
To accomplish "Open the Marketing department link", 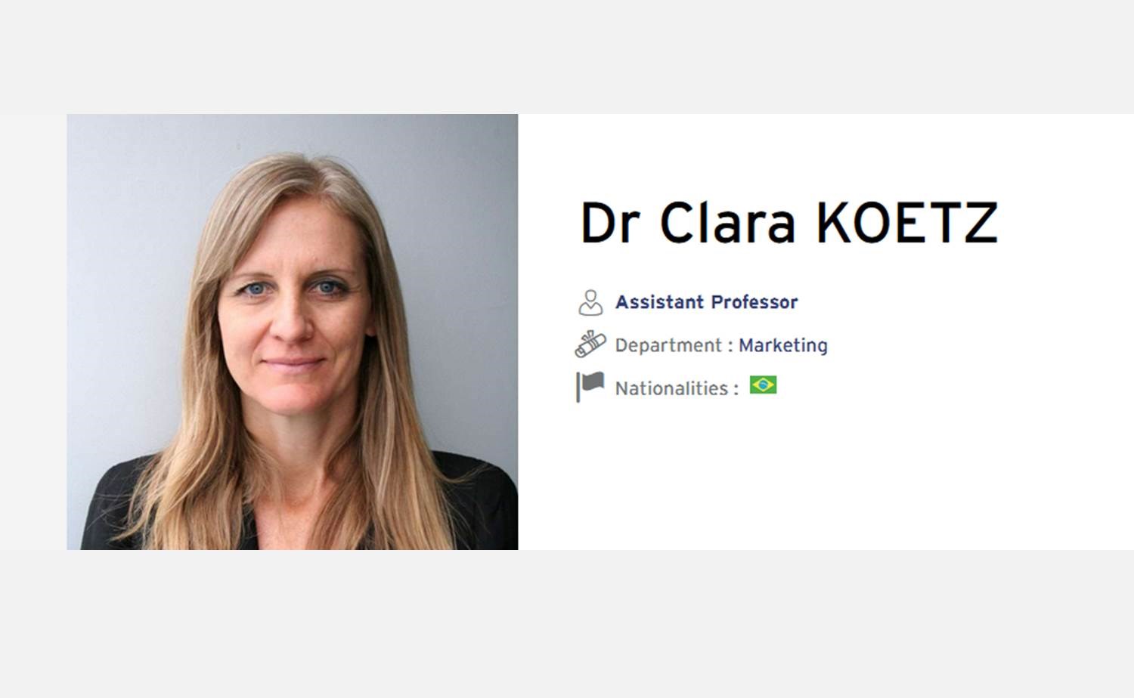I will pyautogui.click(x=783, y=345).
